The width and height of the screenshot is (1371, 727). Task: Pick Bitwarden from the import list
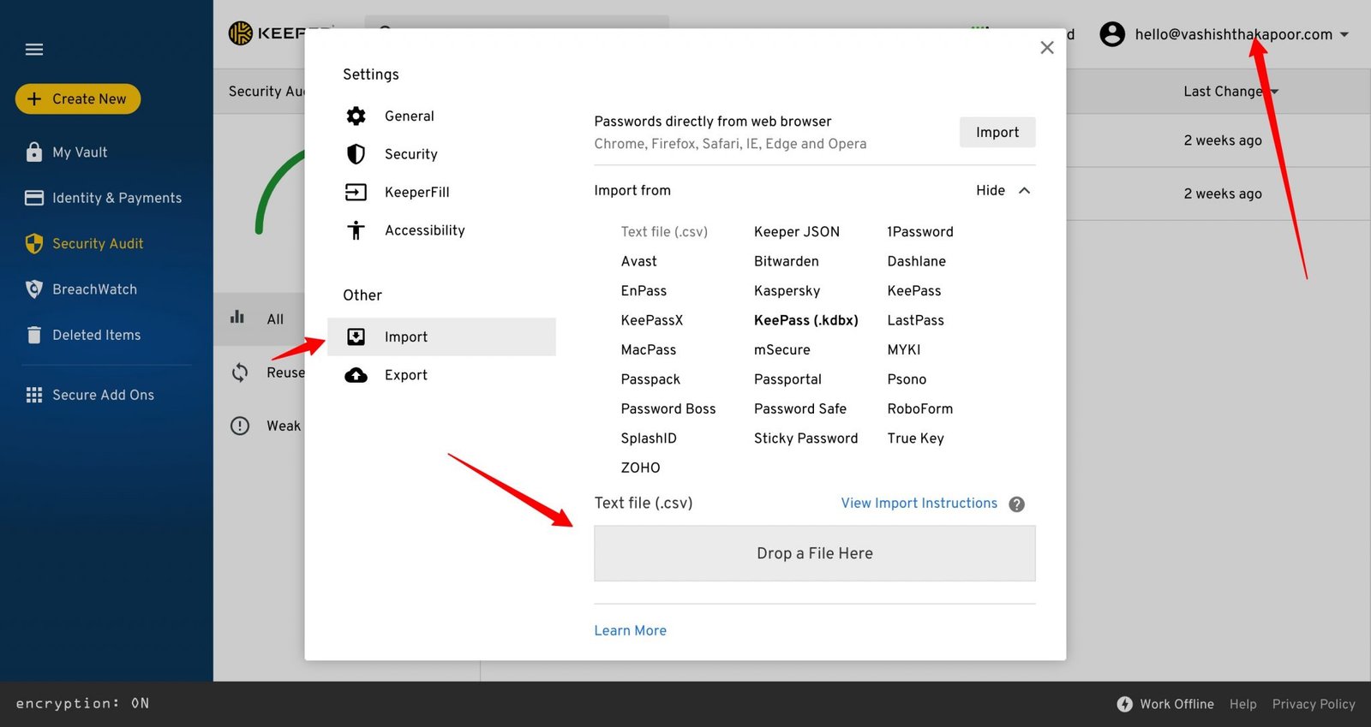click(x=786, y=261)
